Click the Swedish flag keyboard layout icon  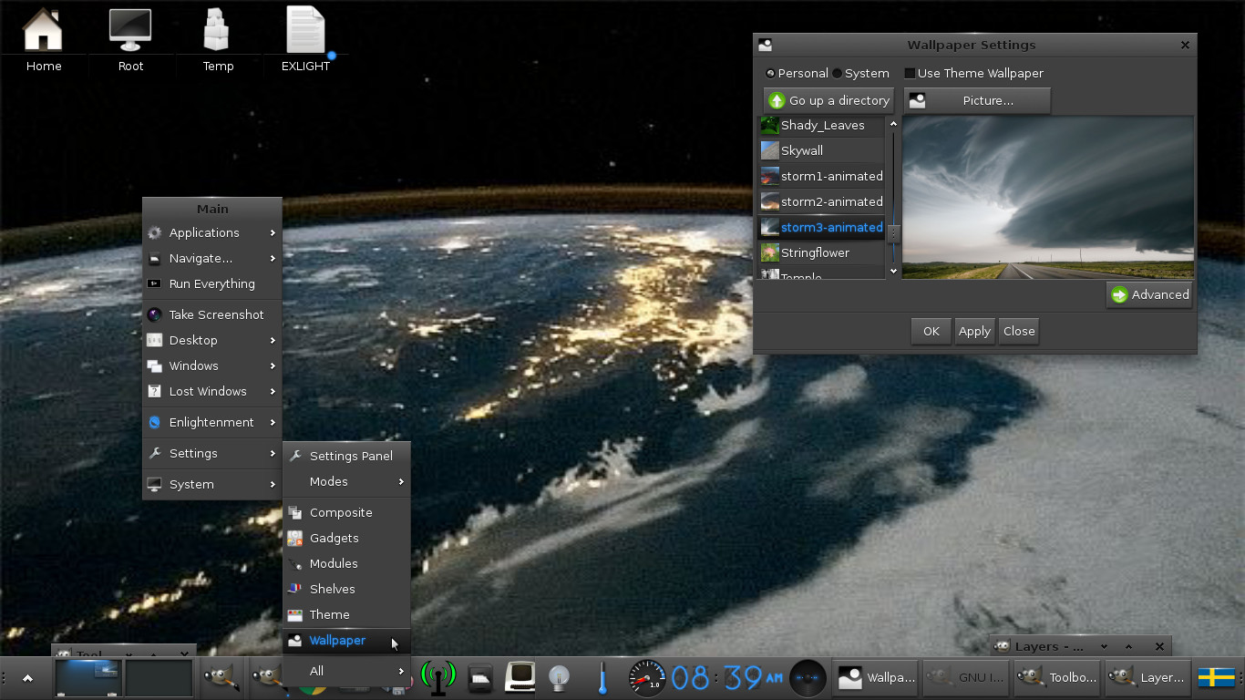[x=1216, y=677]
